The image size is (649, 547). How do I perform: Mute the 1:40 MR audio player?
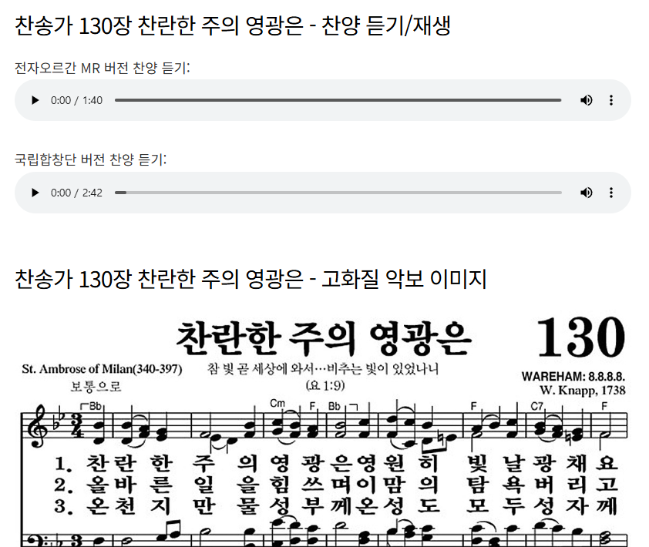pyautogui.click(x=586, y=100)
